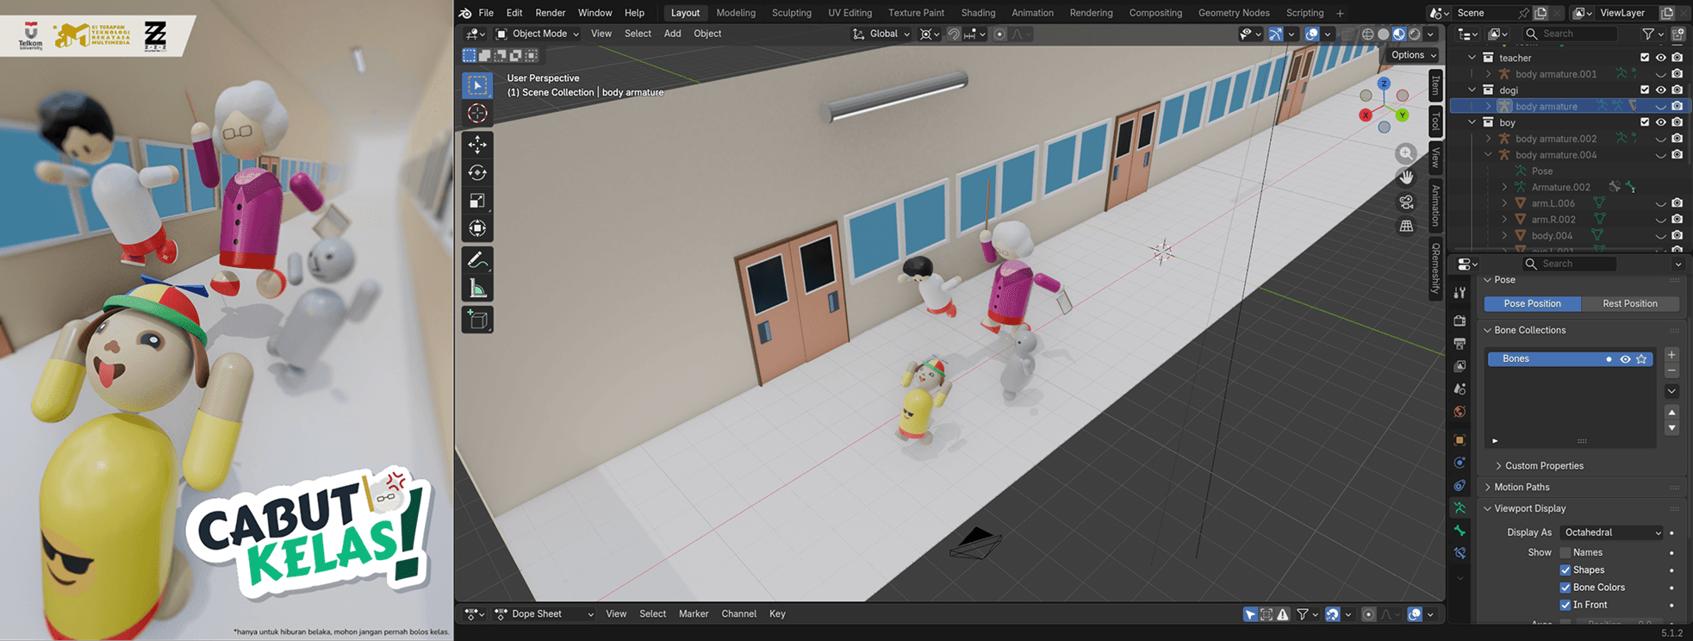Open the Dope Sheet mode dropdown
The image size is (1693, 641).
545,614
